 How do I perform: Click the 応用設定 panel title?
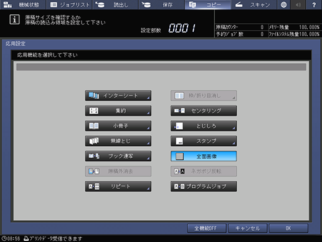(16, 44)
